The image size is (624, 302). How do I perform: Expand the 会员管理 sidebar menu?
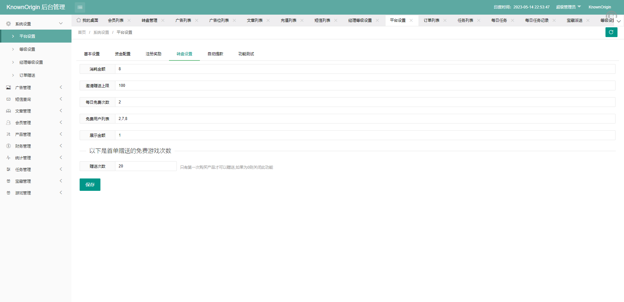(36, 123)
